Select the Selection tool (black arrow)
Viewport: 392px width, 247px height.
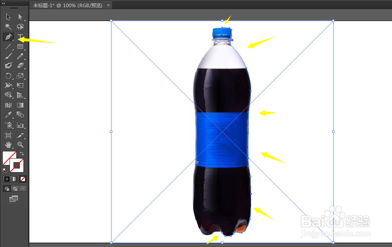click(x=8, y=17)
